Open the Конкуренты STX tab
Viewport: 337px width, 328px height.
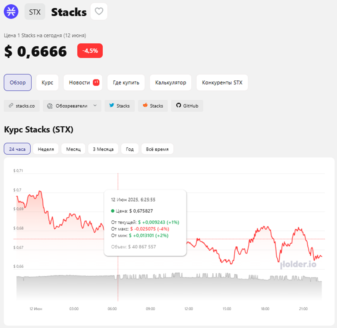point(222,83)
